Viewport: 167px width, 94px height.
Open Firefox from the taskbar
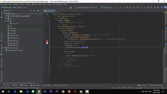tap(69, 91)
